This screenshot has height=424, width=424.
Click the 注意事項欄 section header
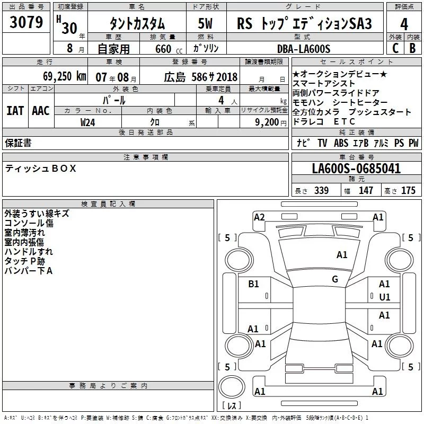pos(146,157)
